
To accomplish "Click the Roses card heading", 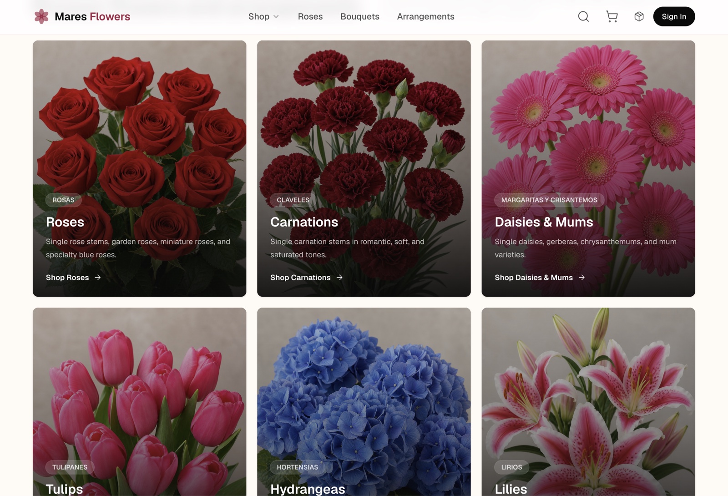I will (x=65, y=222).
